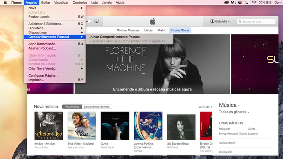
Task: Click the Gabriella account avatar icon
Action: 212,21
